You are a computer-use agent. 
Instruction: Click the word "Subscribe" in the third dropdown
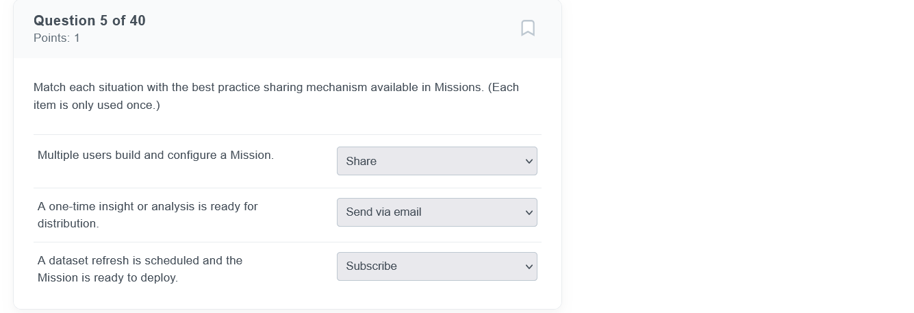point(371,266)
